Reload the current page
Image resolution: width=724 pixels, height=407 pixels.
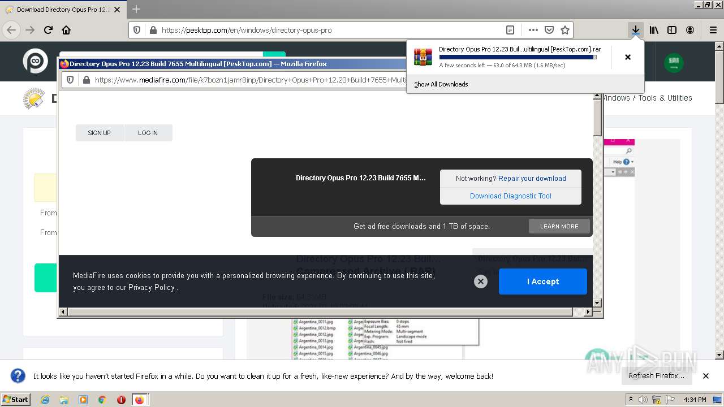click(x=48, y=30)
